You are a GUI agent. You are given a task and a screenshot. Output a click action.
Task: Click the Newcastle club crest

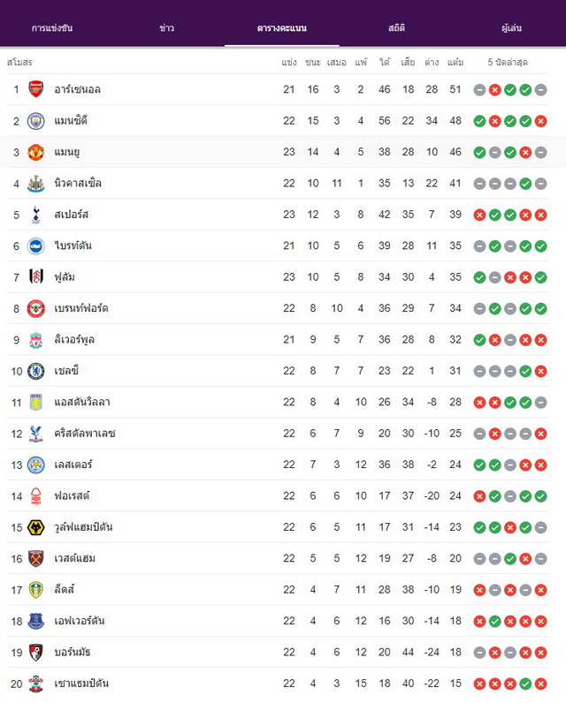pyautogui.click(x=36, y=184)
